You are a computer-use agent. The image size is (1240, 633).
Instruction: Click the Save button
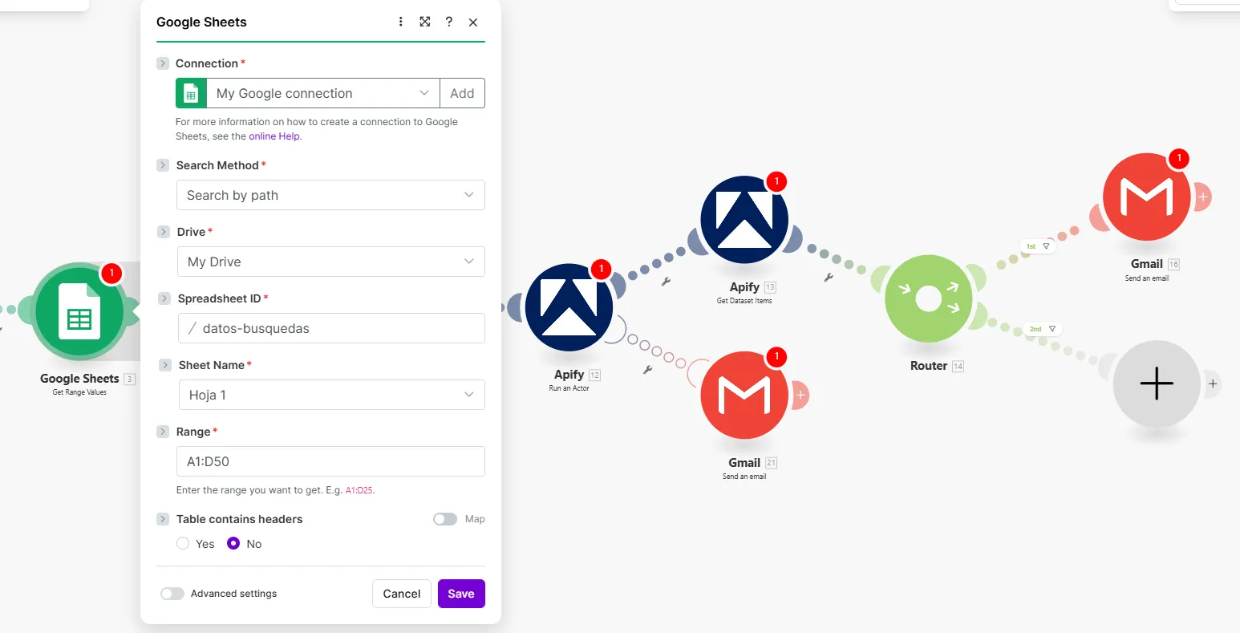click(461, 594)
